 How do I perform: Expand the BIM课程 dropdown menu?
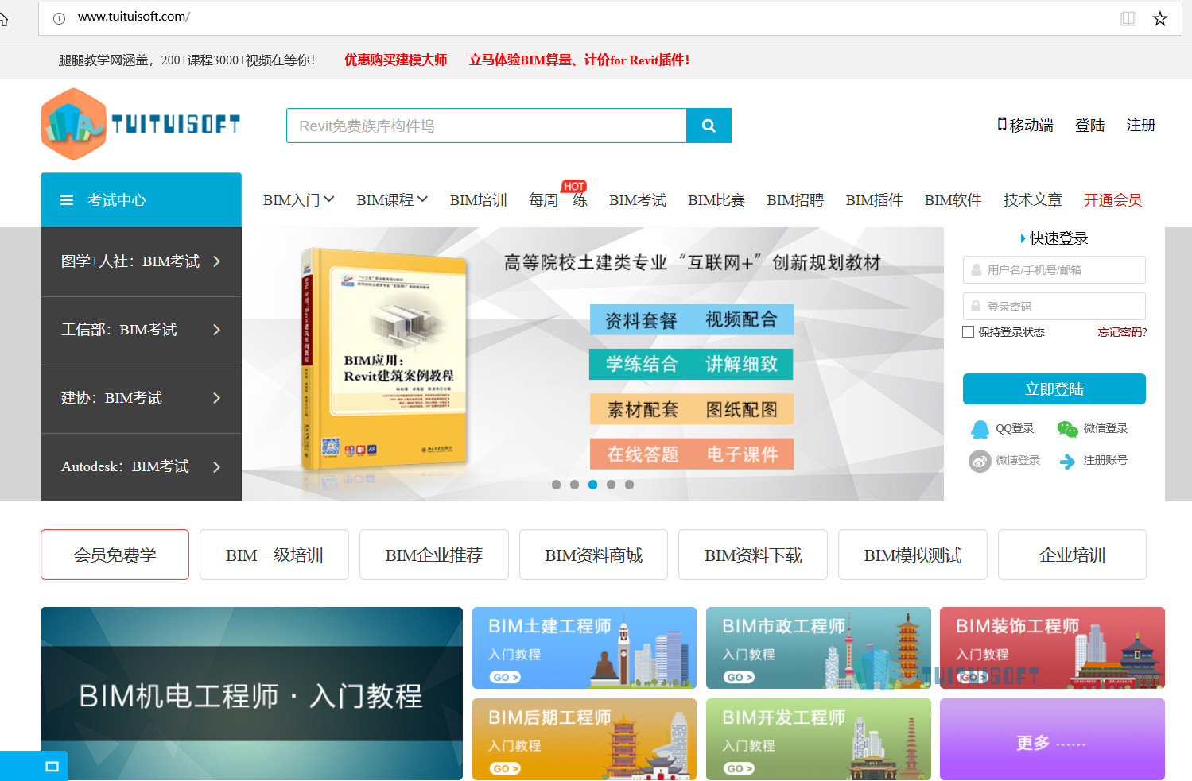point(392,200)
